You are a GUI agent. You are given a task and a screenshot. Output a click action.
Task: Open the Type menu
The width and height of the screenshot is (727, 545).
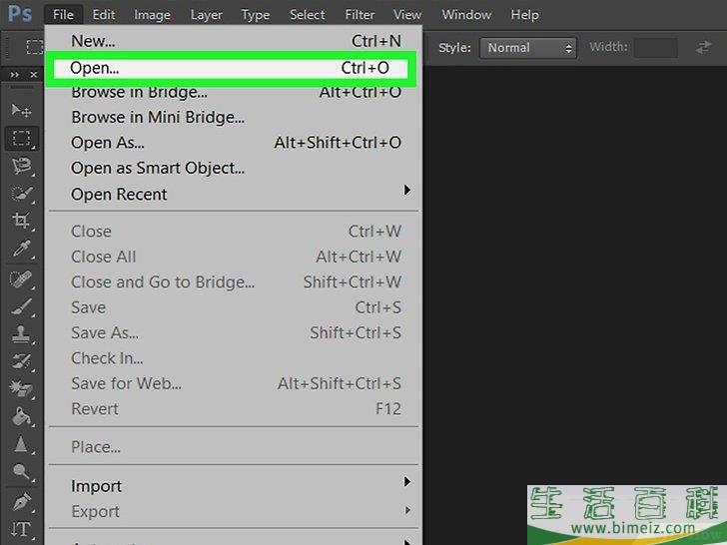tap(255, 15)
